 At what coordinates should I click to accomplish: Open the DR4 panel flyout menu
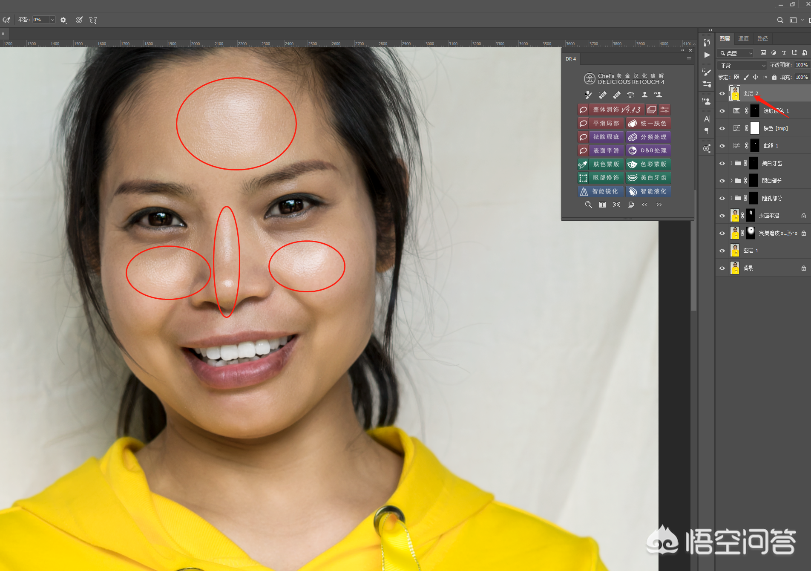pyautogui.click(x=689, y=59)
